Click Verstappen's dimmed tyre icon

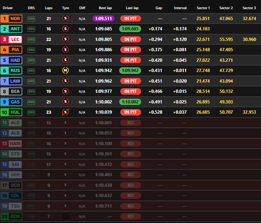pos(65,175)
